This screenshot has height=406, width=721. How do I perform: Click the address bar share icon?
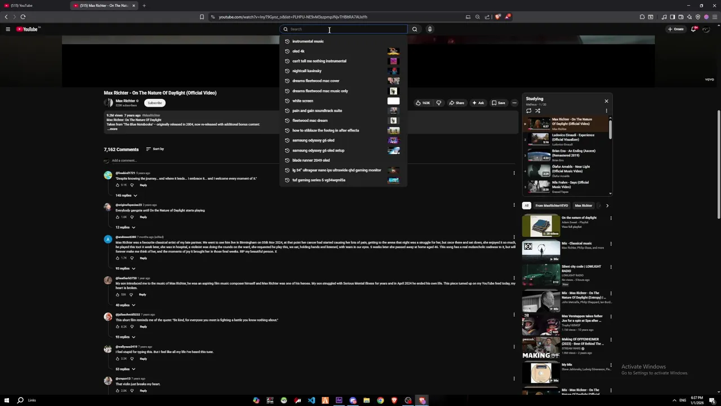487,17
